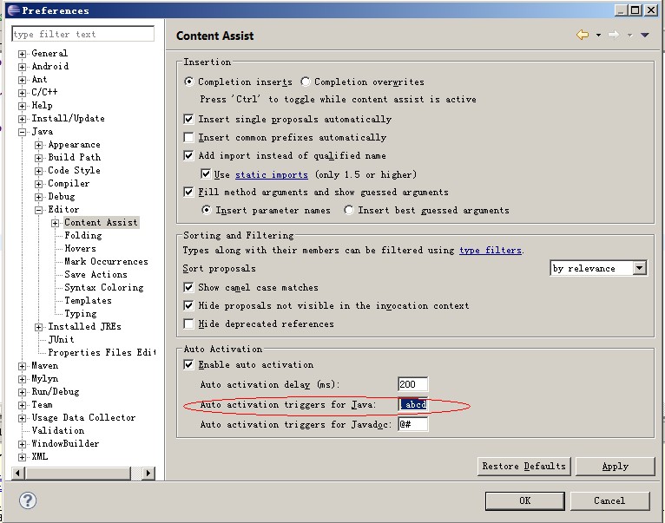Select Insert best guessed arguments option
The width and height of the screenshot is (665, 523).
click(x=349, y=210)
